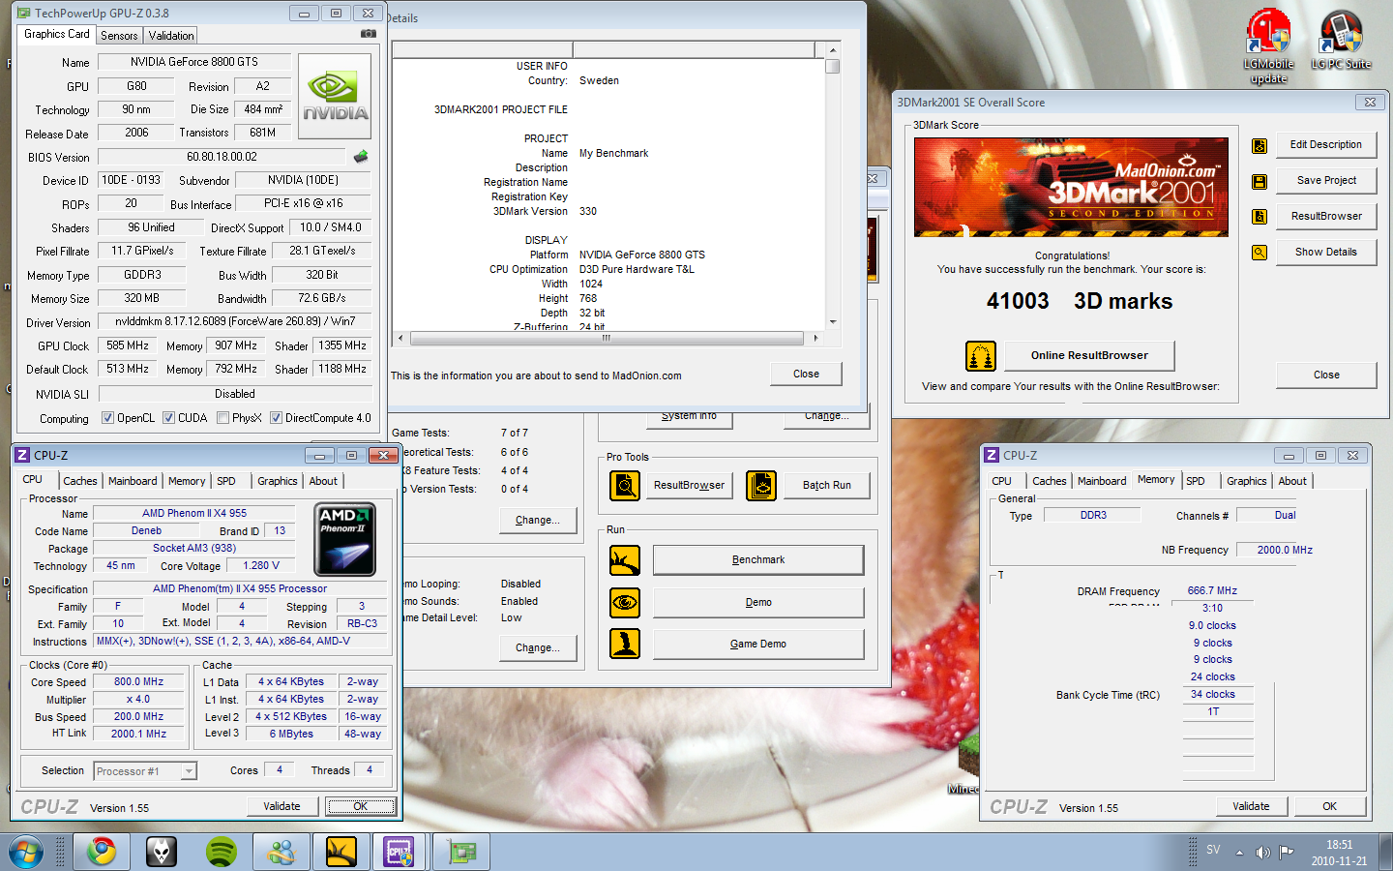1393x871 pixels.
Task: Click the Show Details magnifier icon
Action: pos(1260,253)
